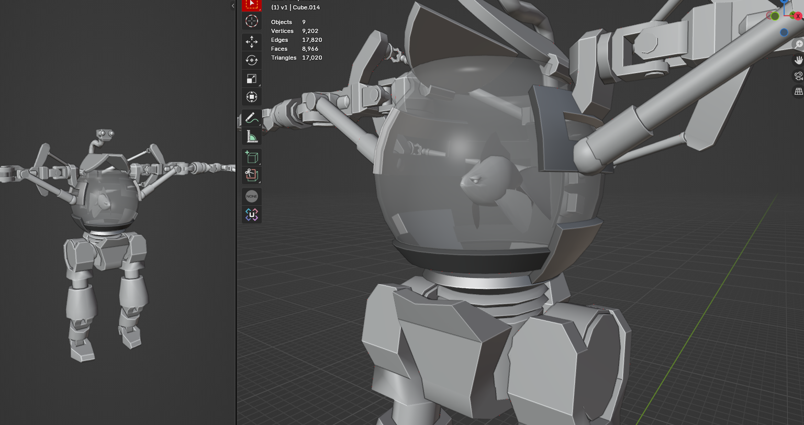Click the unlabeled solid green gizmo circle

775,16
